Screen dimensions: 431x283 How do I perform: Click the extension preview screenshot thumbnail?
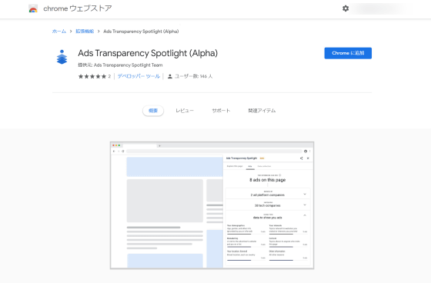click(212, 205)
